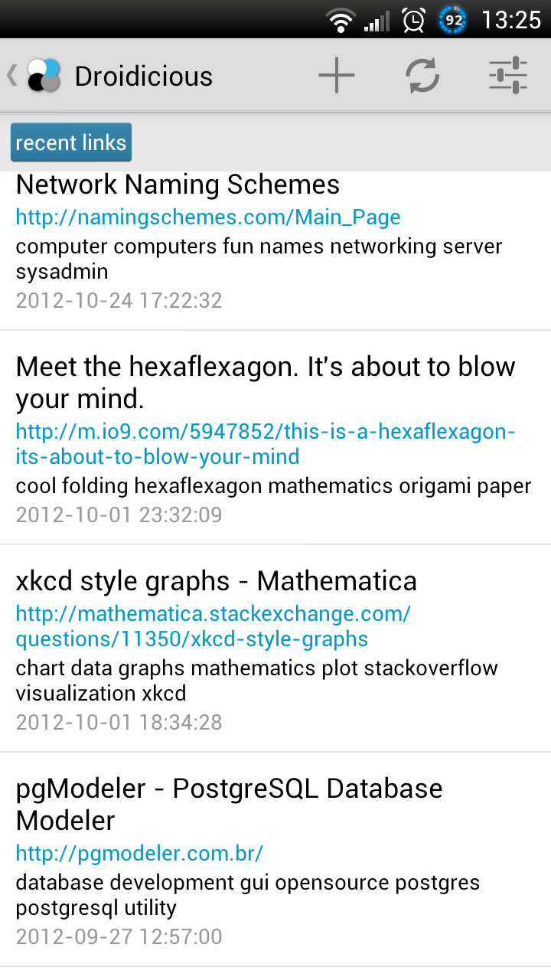
Task: Open the pgmodeler.com.br URL
Action: click(x=139, y=853)
